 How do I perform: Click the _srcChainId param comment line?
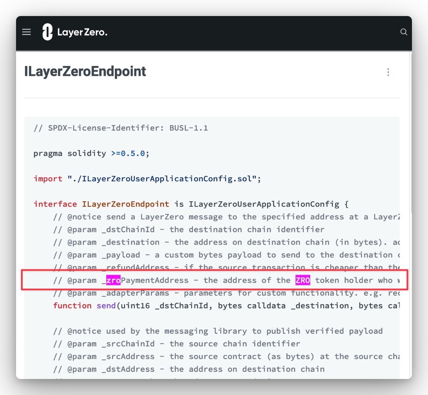point(177,344)
